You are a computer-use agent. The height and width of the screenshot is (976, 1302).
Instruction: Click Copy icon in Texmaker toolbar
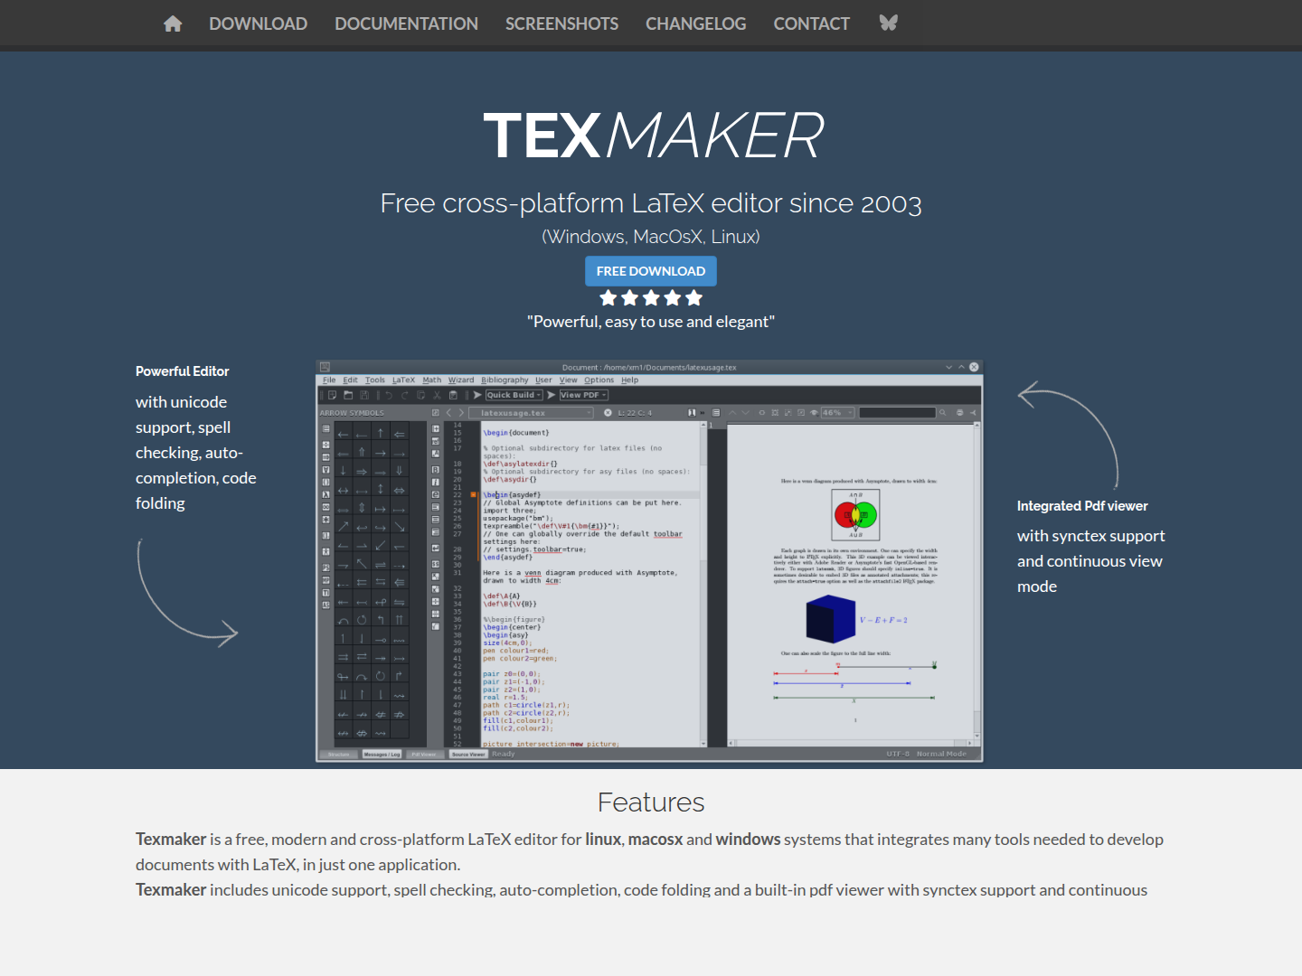(x=420, y=395)
